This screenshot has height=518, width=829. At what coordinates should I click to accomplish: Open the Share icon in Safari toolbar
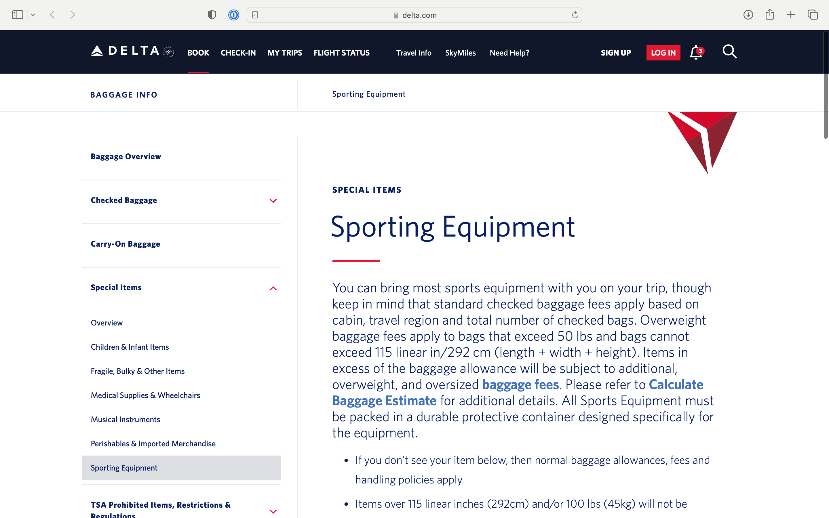pyautogui.click(x=770, y=14)
